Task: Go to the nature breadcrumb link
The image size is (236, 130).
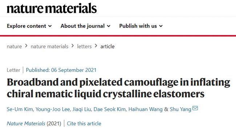Action: coord(14,47)
